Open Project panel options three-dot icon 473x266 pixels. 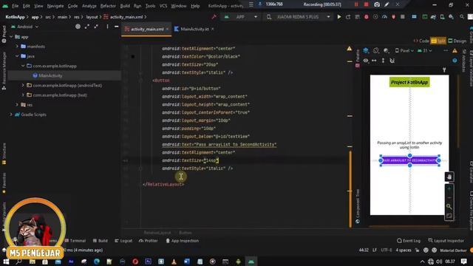[x=107, y=27]
